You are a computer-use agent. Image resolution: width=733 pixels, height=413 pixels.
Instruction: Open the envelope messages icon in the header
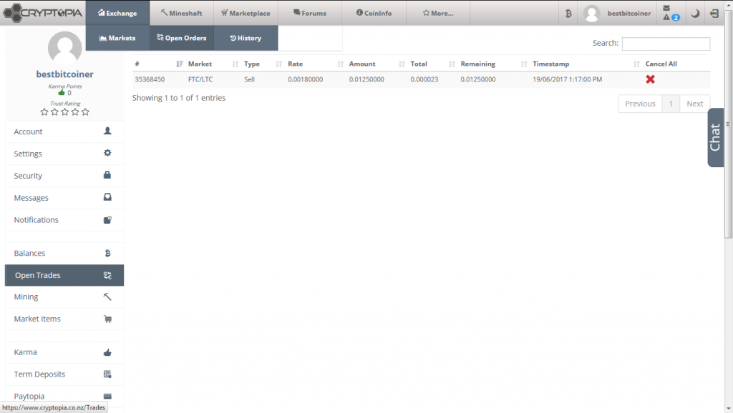(666, 8)
